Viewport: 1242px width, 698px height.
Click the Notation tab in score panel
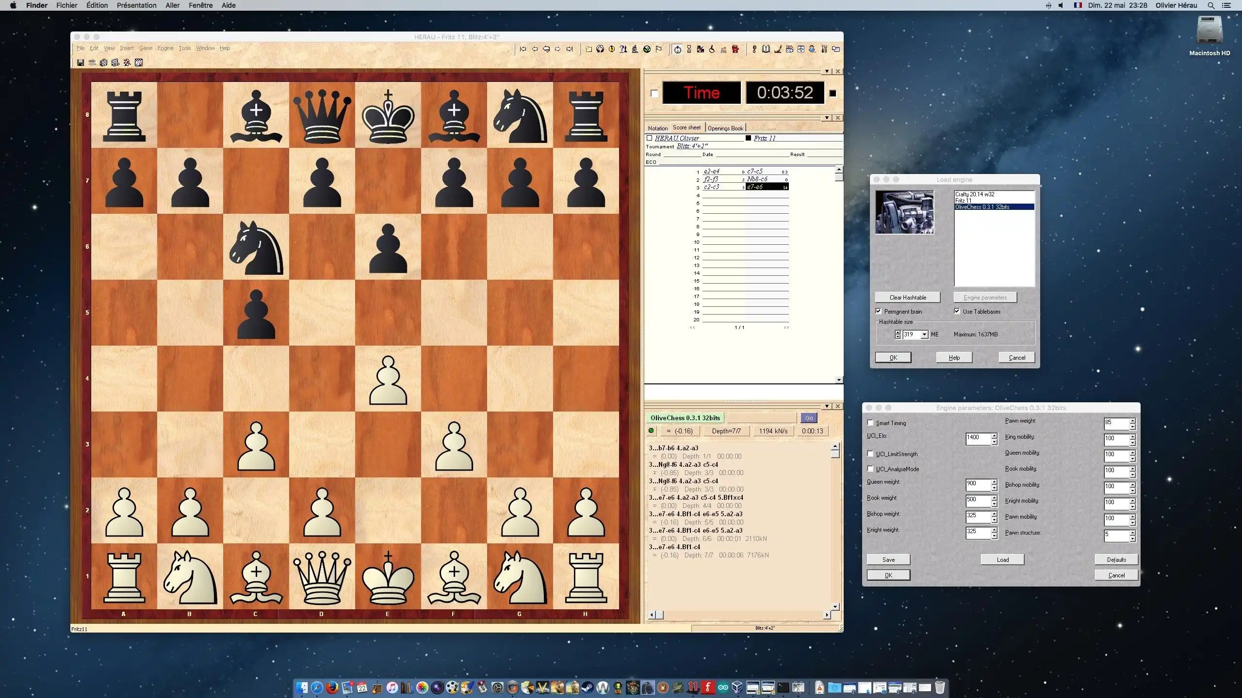click(658, 128)
